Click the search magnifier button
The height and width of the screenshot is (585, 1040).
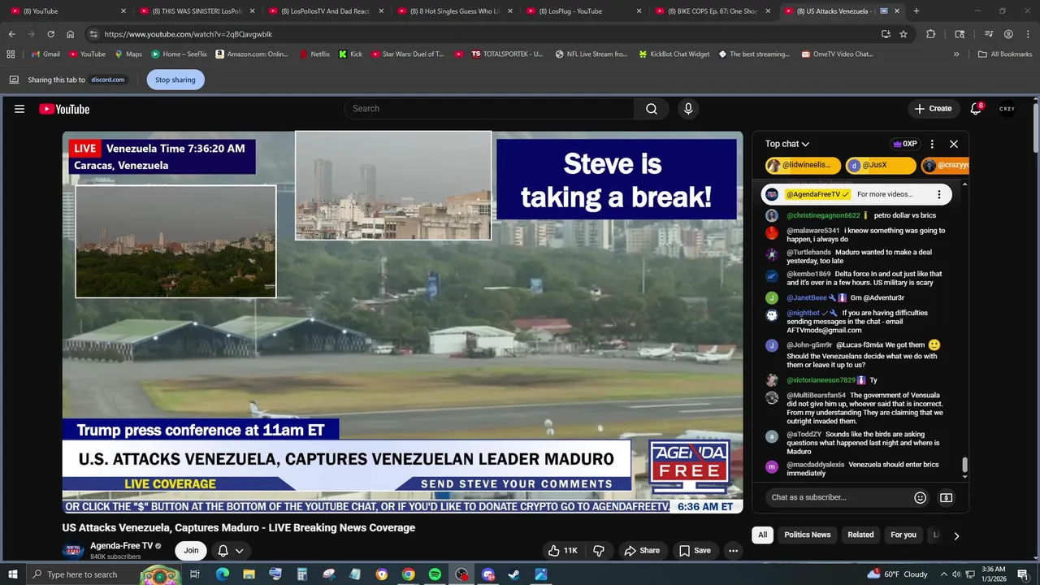pyautogui.click(x=652, y=109)
